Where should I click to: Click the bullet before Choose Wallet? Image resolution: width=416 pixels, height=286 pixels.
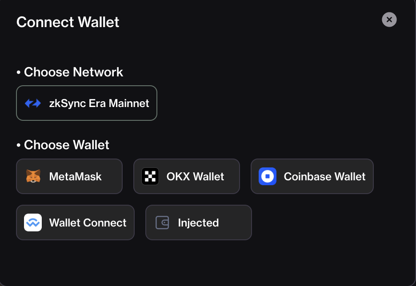(19, 145)
